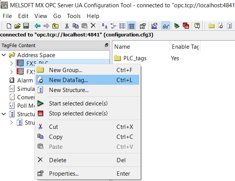Viewport: 235px width, 181px height.
Task: Open the File menu
Action: [x=7, y=16]
